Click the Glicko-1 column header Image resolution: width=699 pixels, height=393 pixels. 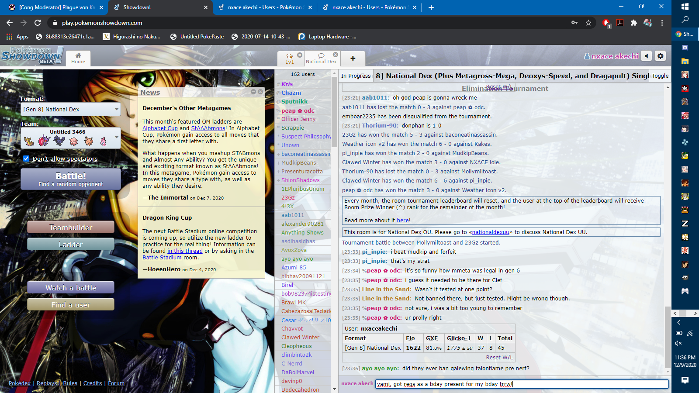point(459,338)
